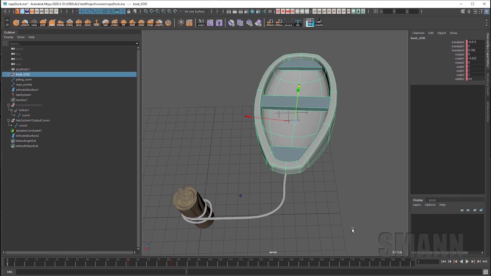Open the Channel Box Edit menu
Viewport: 491px width, 276px height.
431,33
